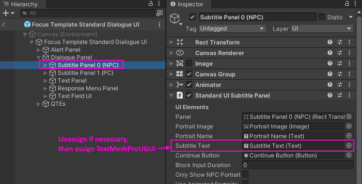The width and height of the screenshot is (362, 184).
Task: Tick Only Show NPC Portrait checkbox
Action: pos(245,174)
